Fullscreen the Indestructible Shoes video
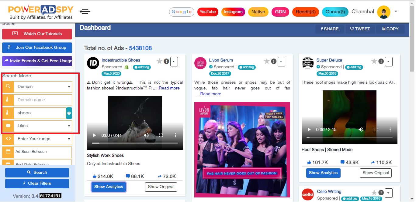This screenshot has width=416, height=202. coord(161,135)
